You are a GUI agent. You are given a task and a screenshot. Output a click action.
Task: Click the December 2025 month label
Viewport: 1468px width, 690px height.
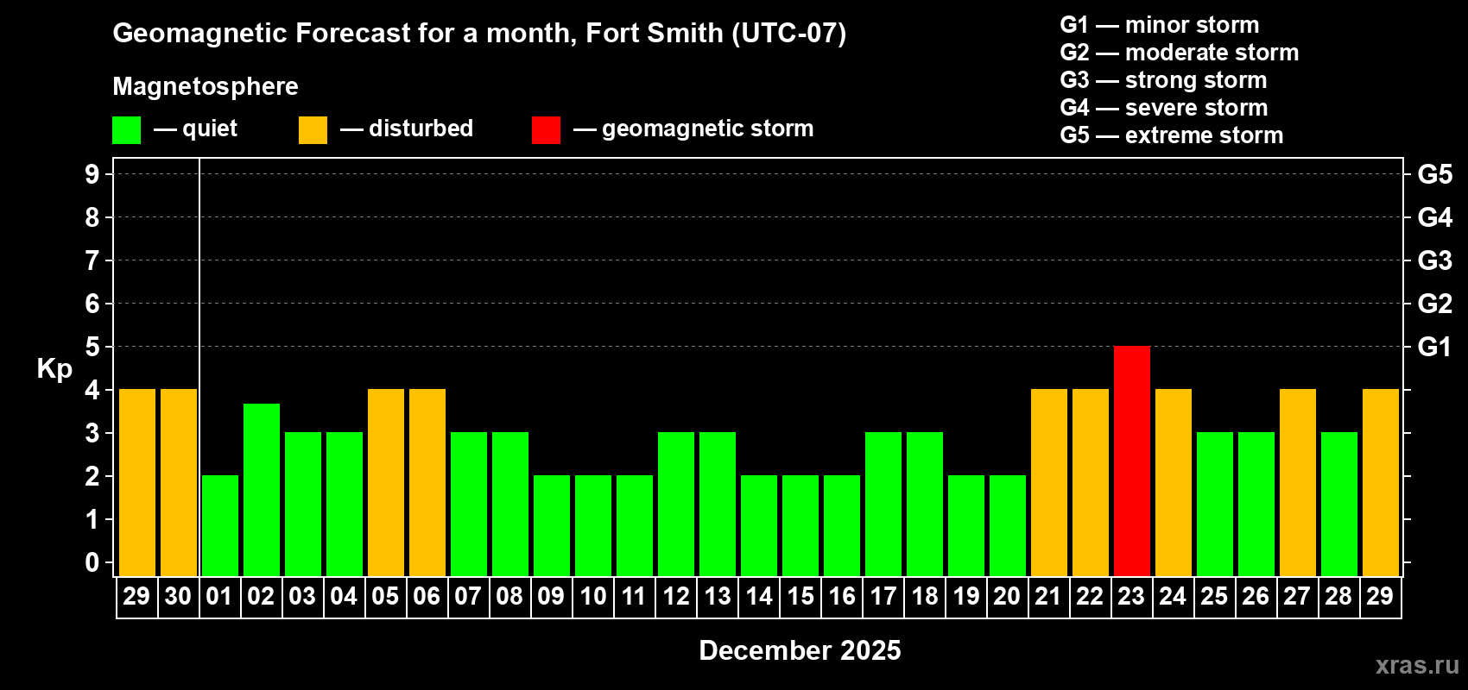800,650
